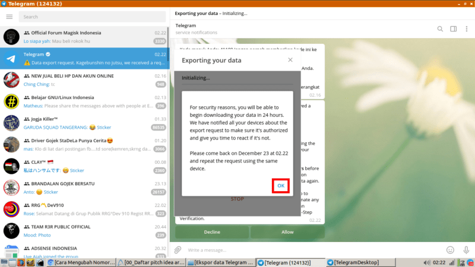
Task: Search in this chat with magnifier icon
Action: coord(440,28)
